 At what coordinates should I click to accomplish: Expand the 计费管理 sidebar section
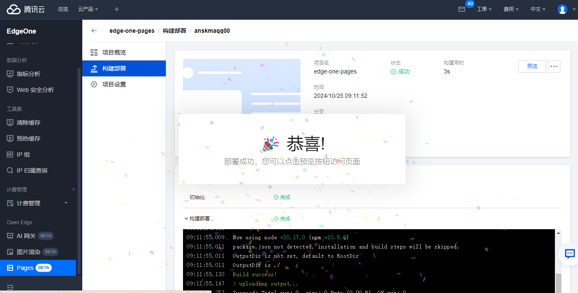coord(37,203)
